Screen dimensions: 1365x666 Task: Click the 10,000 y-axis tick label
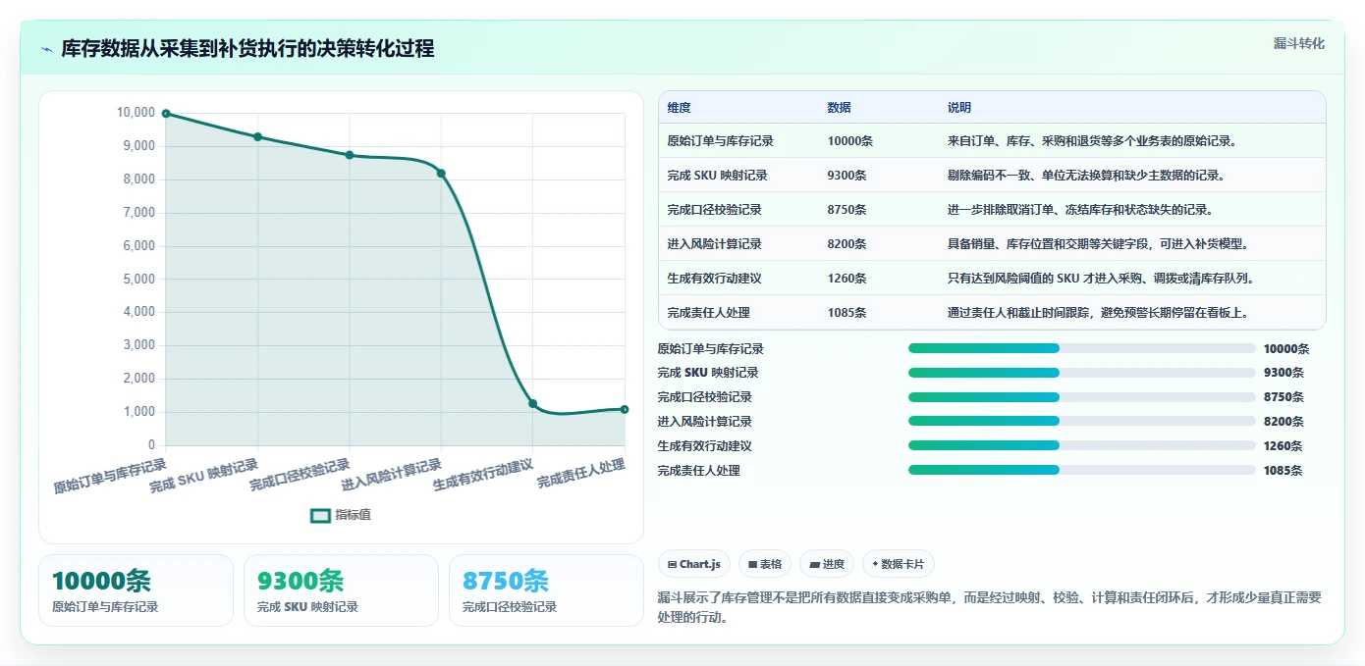136,113
